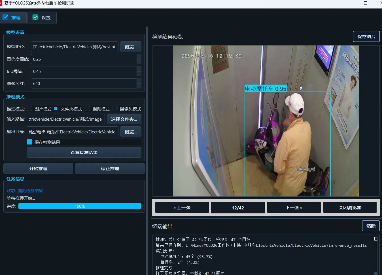This screenshot has height=275, width=382.
Task: Click the checkmark icon on the 设置 tab
Action: [35, 17]
